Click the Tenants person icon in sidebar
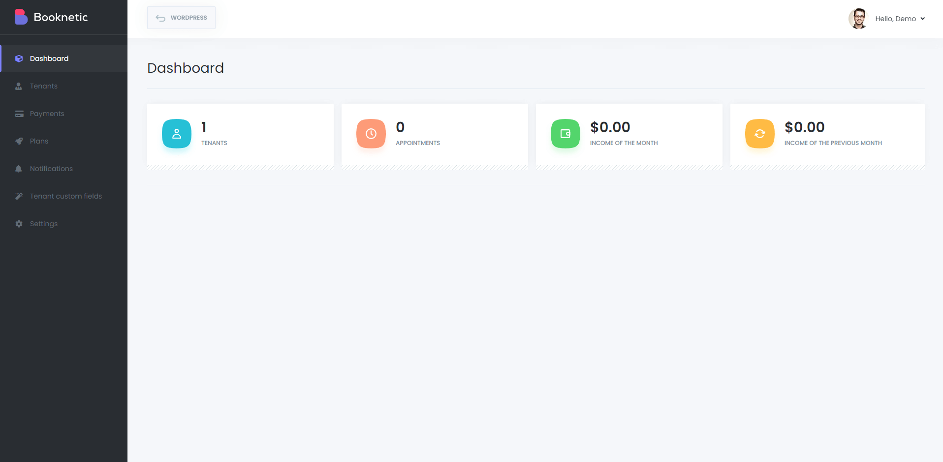 19,86
